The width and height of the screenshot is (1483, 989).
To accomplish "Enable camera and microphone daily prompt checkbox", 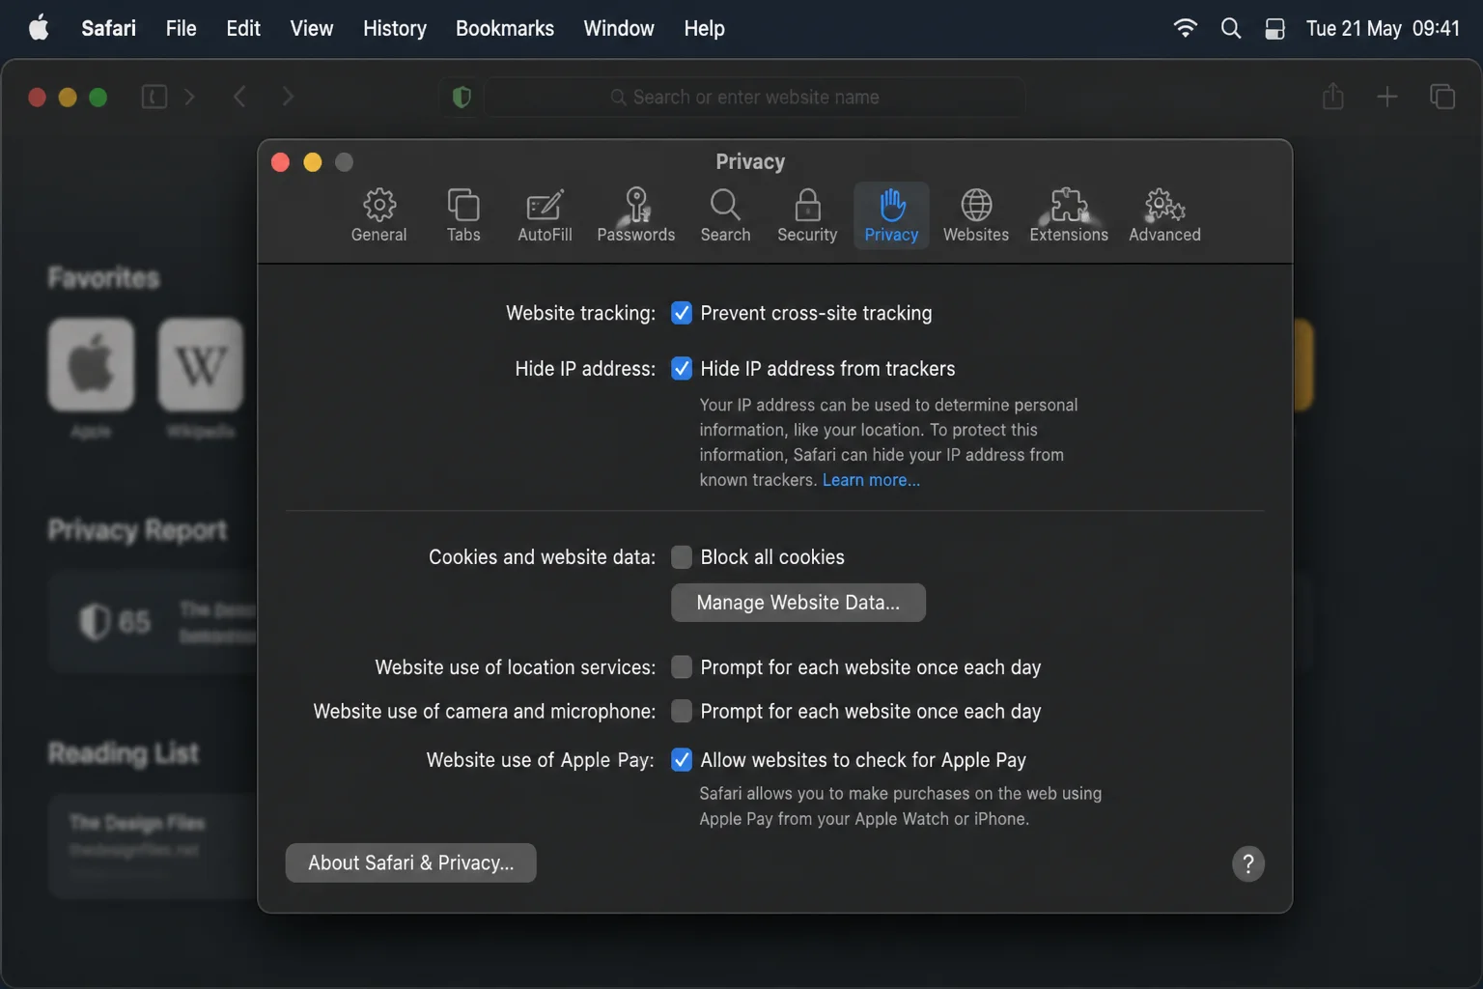I will [x=682, y=711].
